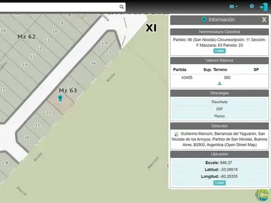
Task: Select parcel 14 in Mz 62
Action: point(25,65)
